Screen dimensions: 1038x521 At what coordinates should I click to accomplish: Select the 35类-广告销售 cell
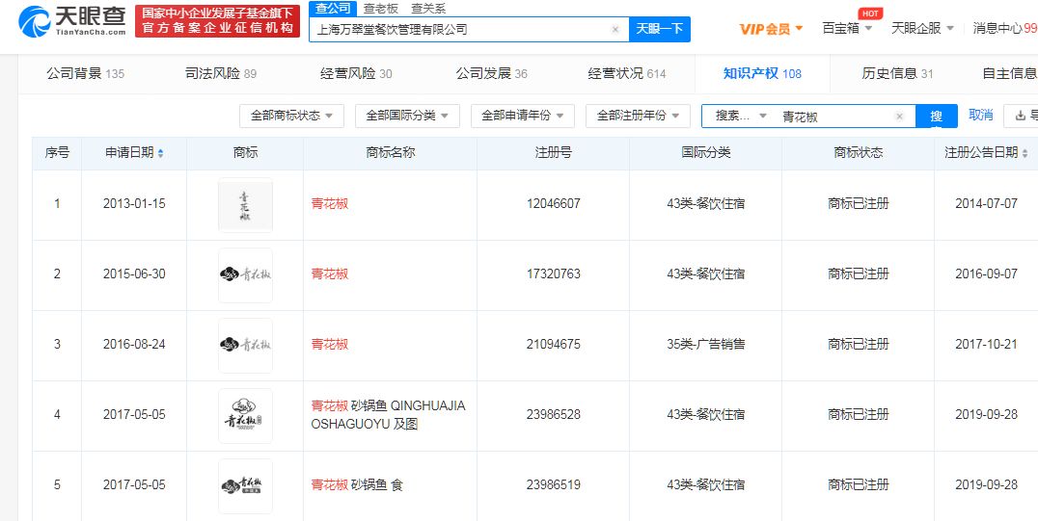pos(706,344)
